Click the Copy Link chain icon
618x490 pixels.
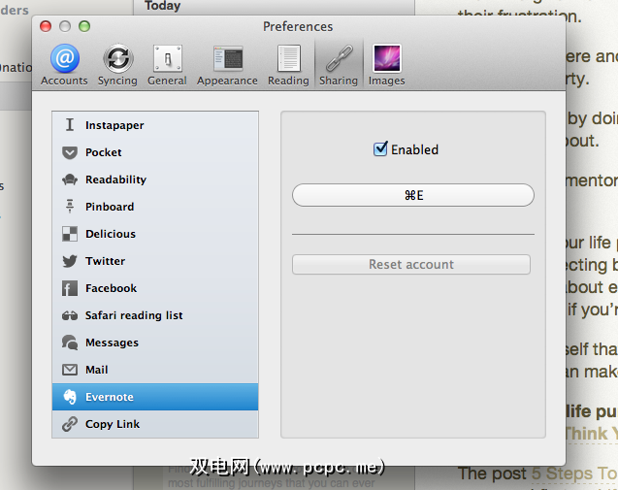coord(70,424)
